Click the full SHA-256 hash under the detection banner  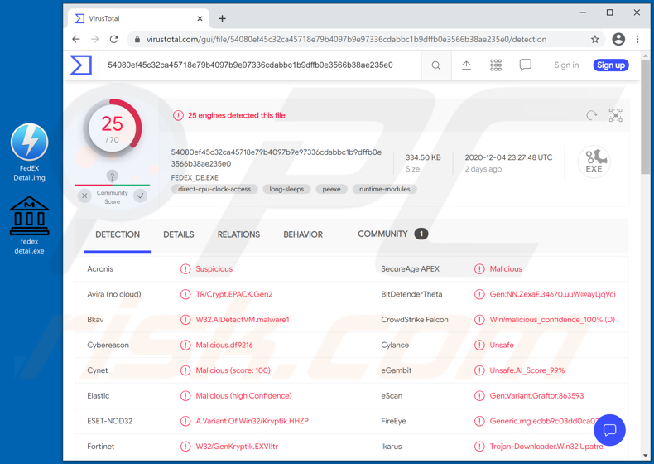tap(277, 158)
